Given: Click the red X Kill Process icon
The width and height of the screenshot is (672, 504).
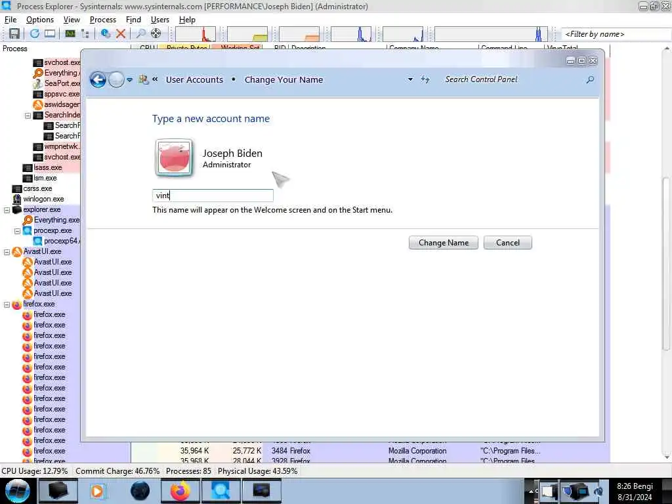Looking at the screenshot, I should 121,33.
